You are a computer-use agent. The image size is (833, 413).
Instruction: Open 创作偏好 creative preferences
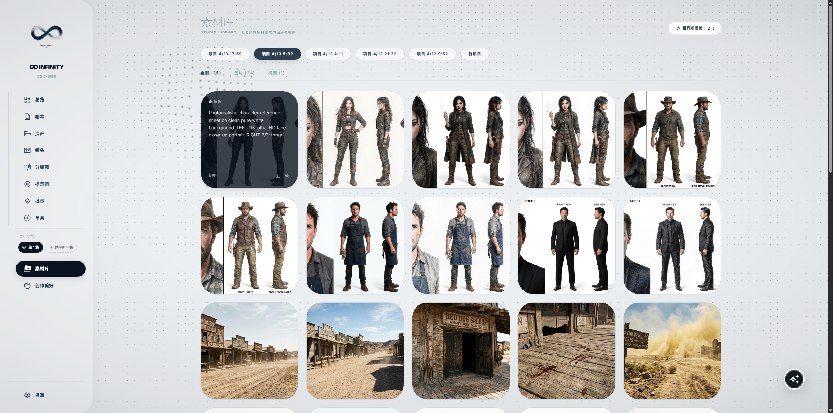(x=44, y=286)
